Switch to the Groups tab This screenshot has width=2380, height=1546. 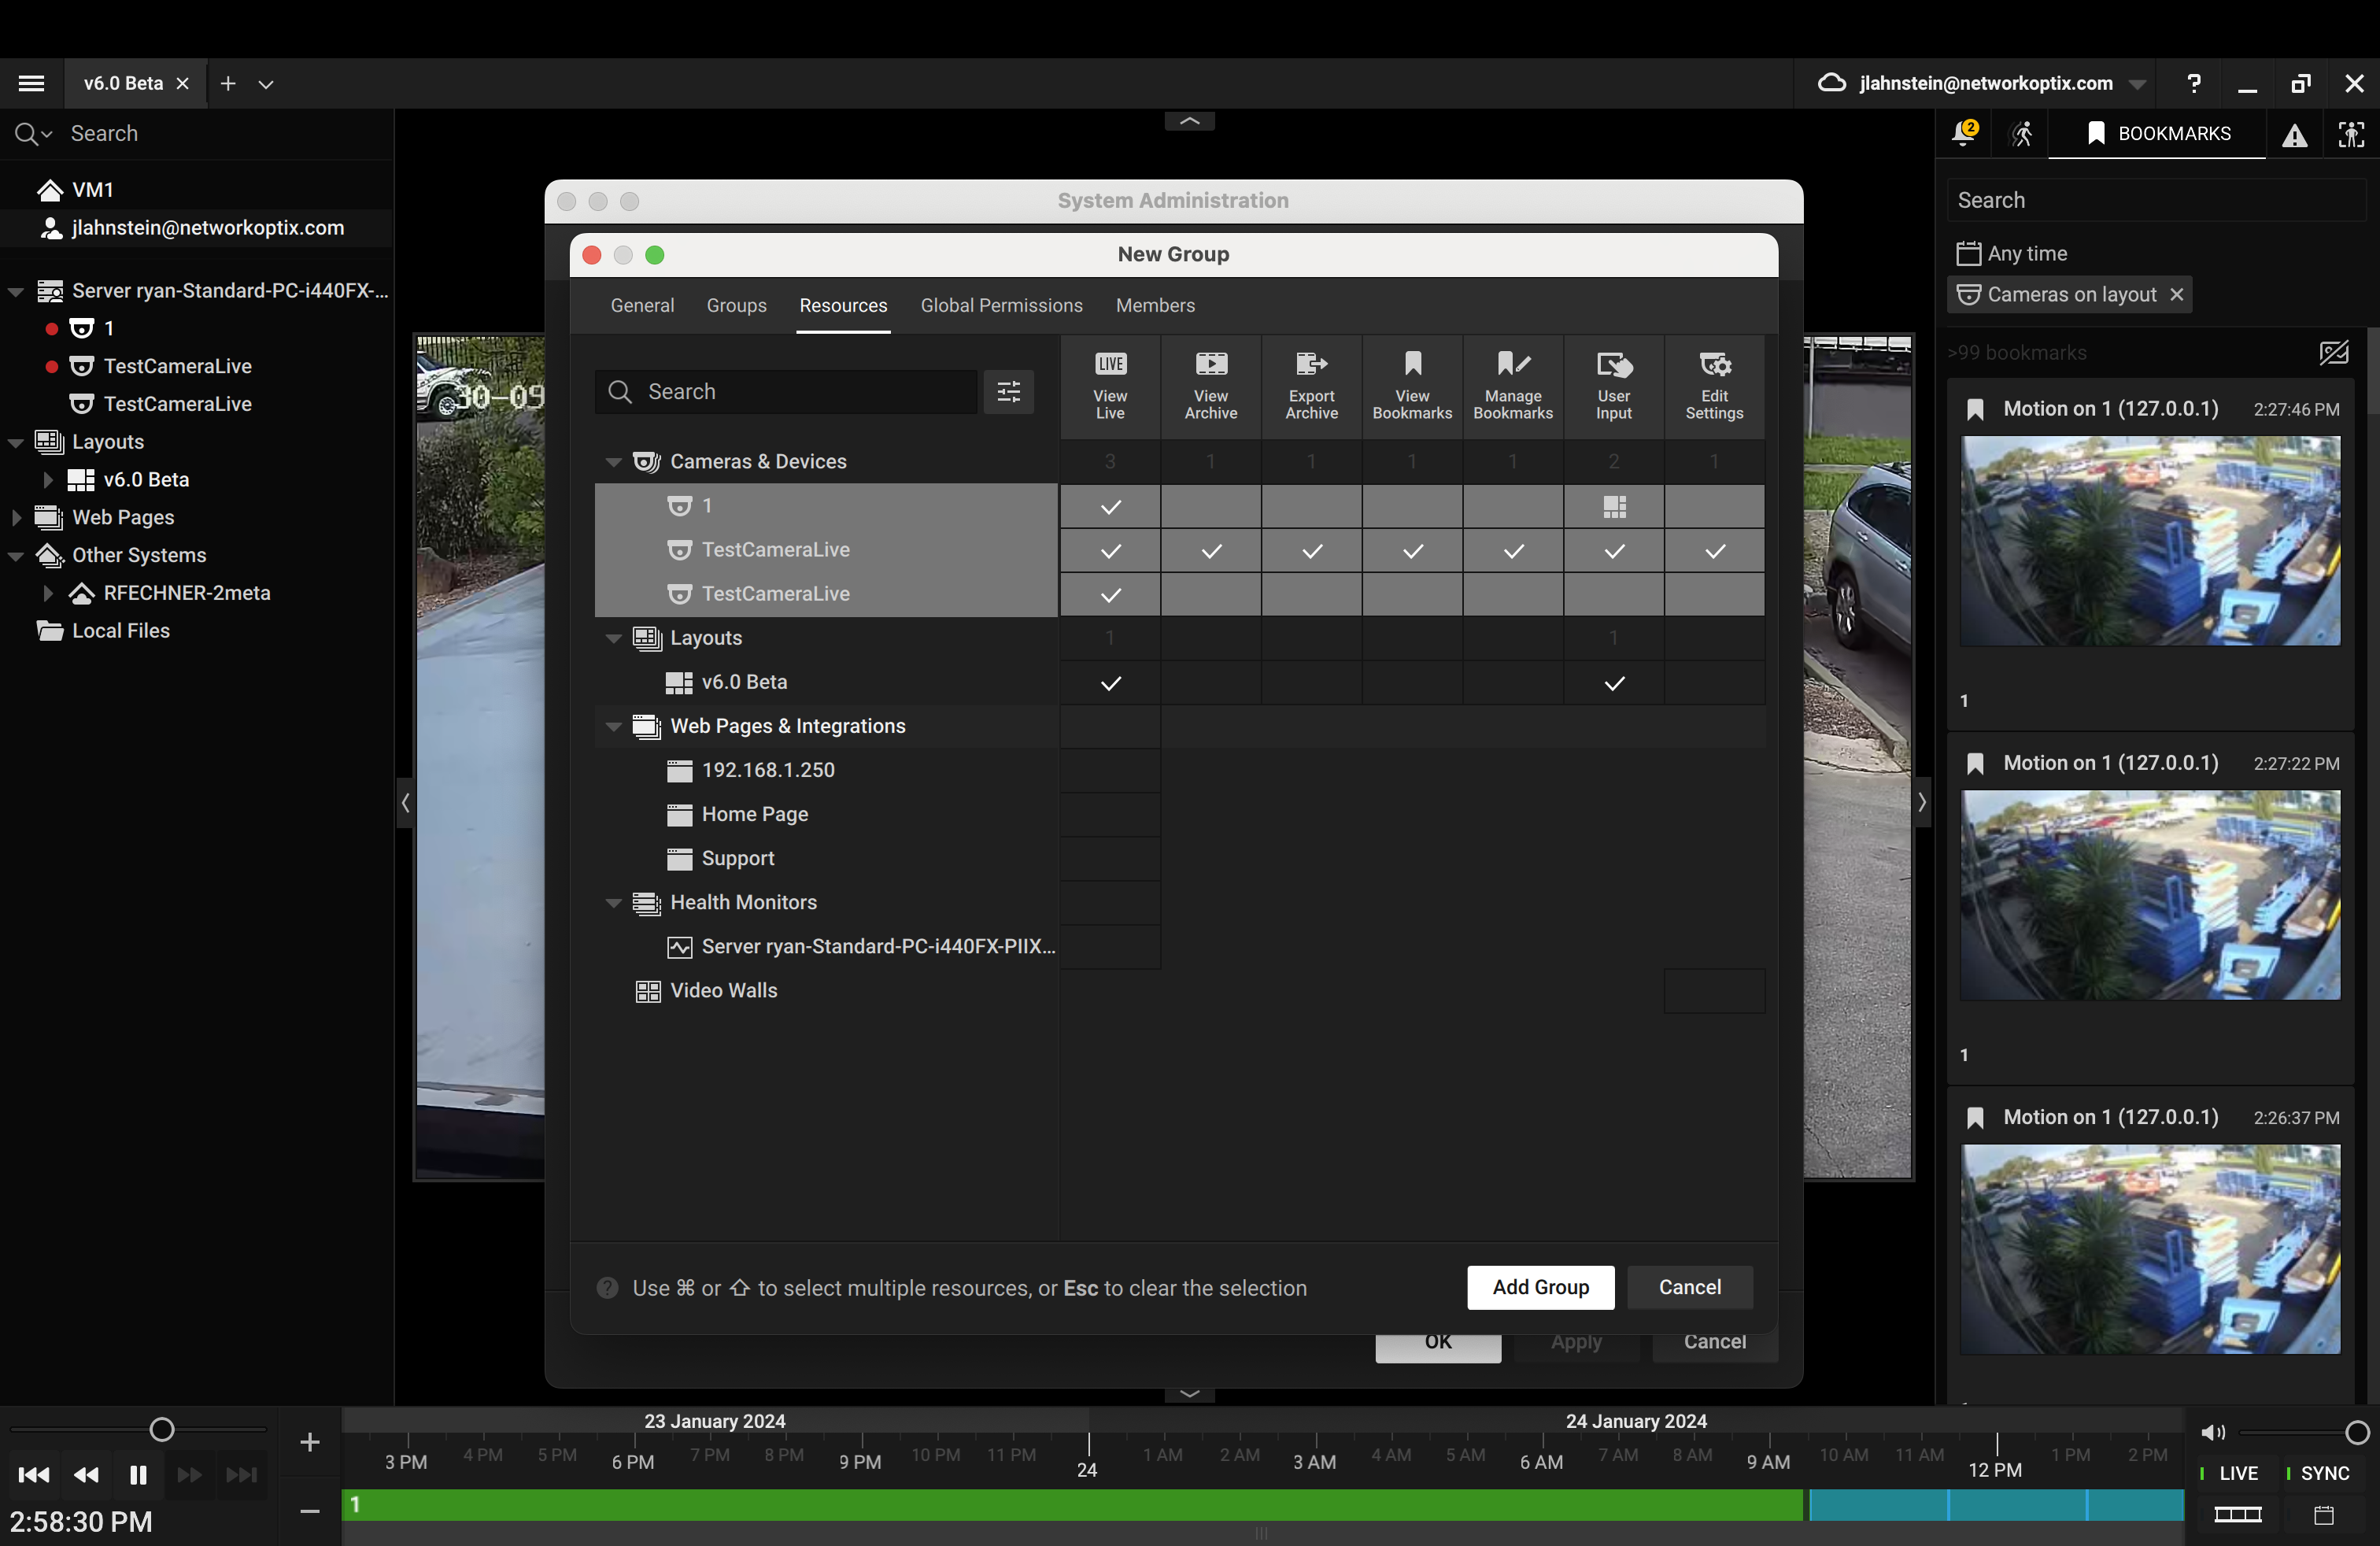736,305
